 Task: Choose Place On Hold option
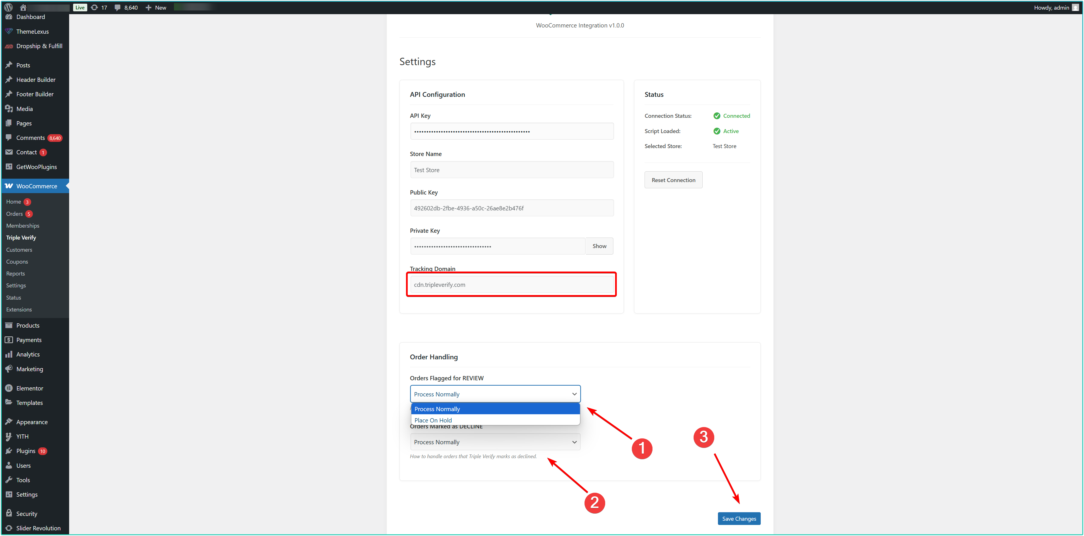point(433,420)
